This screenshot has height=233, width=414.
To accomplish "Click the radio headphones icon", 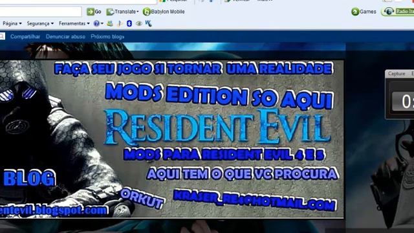I will tap(389, 12).
